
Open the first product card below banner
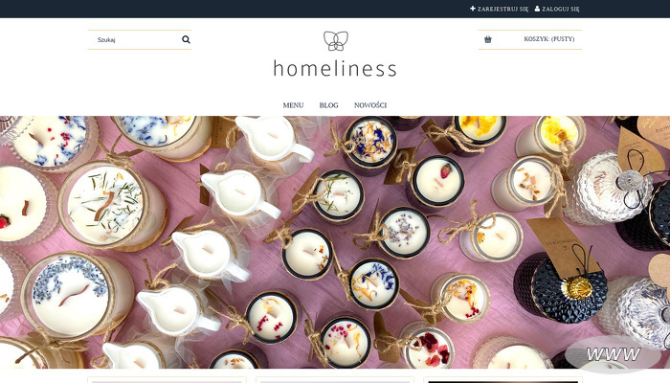(x=167, y=379)
